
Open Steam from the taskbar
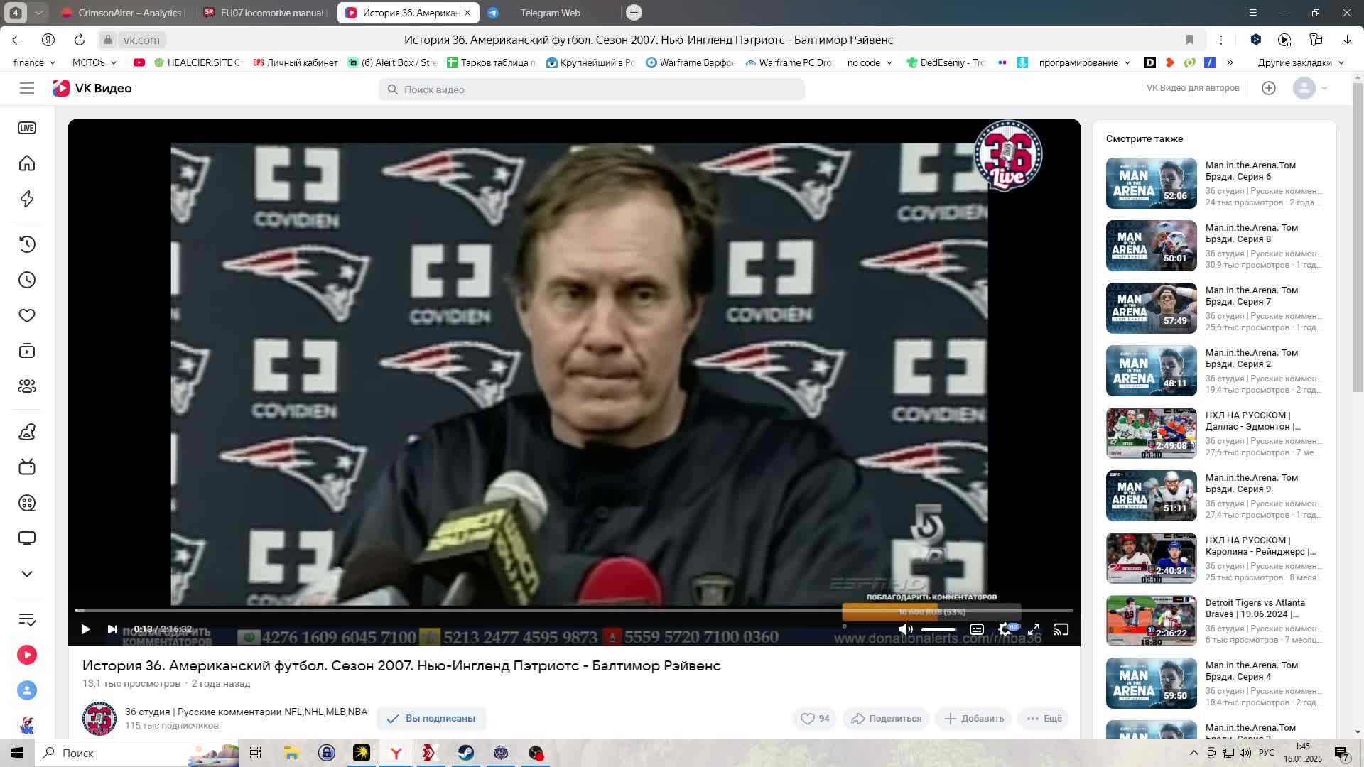tap(466, 753)
